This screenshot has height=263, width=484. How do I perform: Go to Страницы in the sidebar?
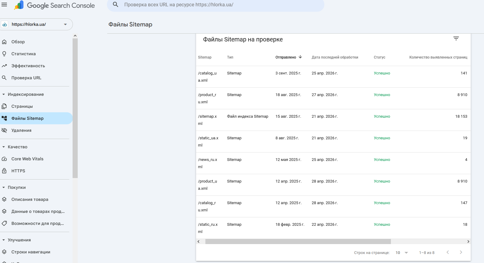(22, 106)
